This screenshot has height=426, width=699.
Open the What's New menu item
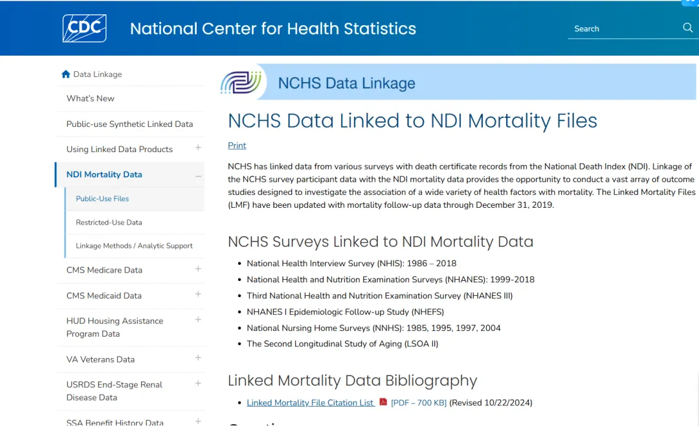click(x=91, y=98)
